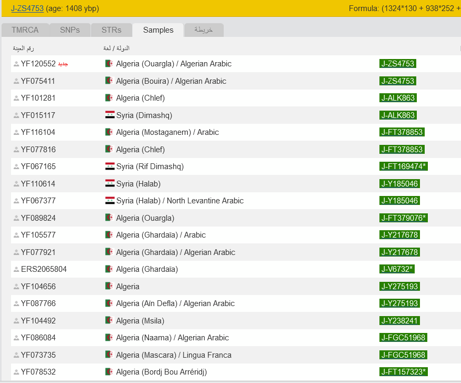Open J-ZS4753 badge in YF075411 row
The image size is (461, 383).
pyautogui.click(x=397, y=81)
